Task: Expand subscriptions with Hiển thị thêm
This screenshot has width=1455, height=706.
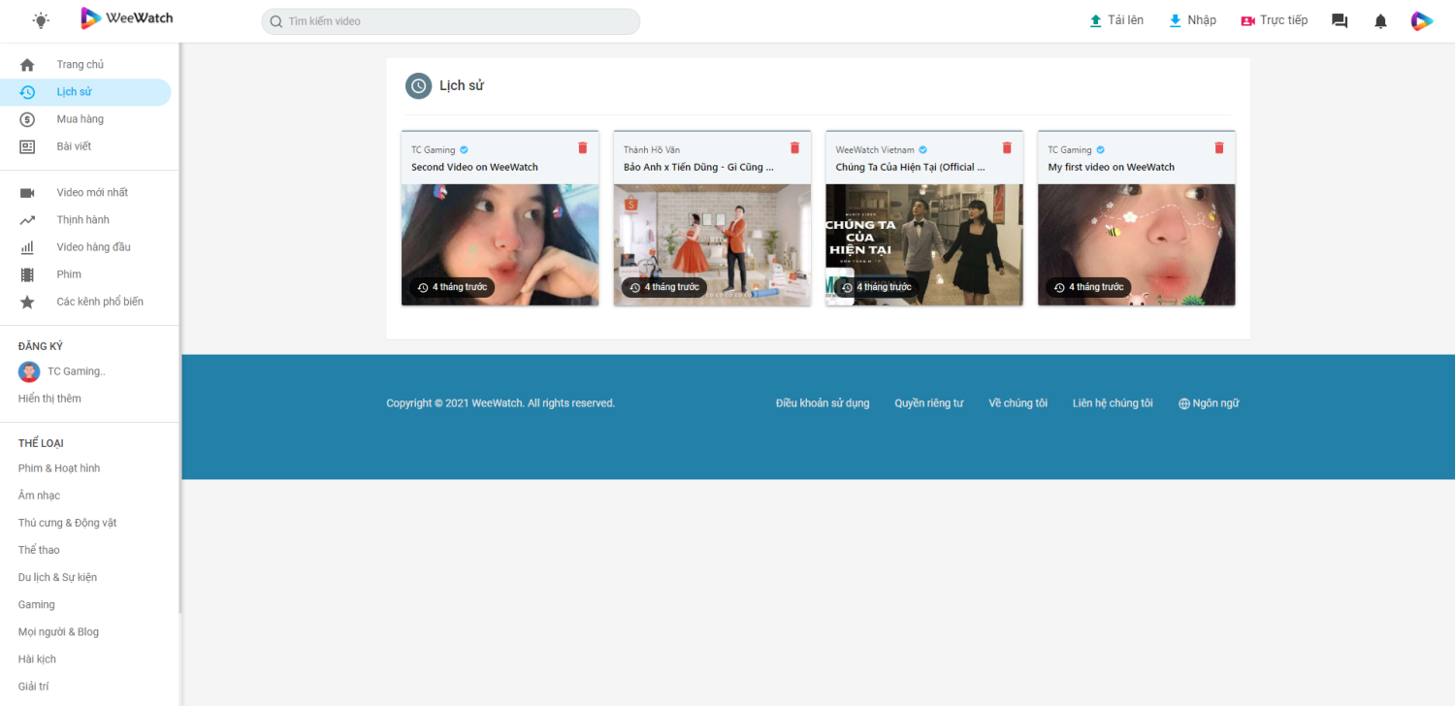Action: pyautogui.click(x=49, y=399)
